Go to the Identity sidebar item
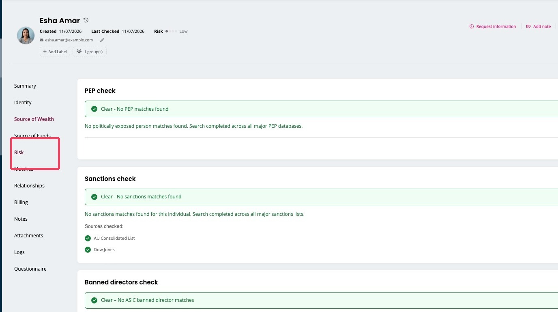This screenshot has width=558, height=312. [23, 103]
